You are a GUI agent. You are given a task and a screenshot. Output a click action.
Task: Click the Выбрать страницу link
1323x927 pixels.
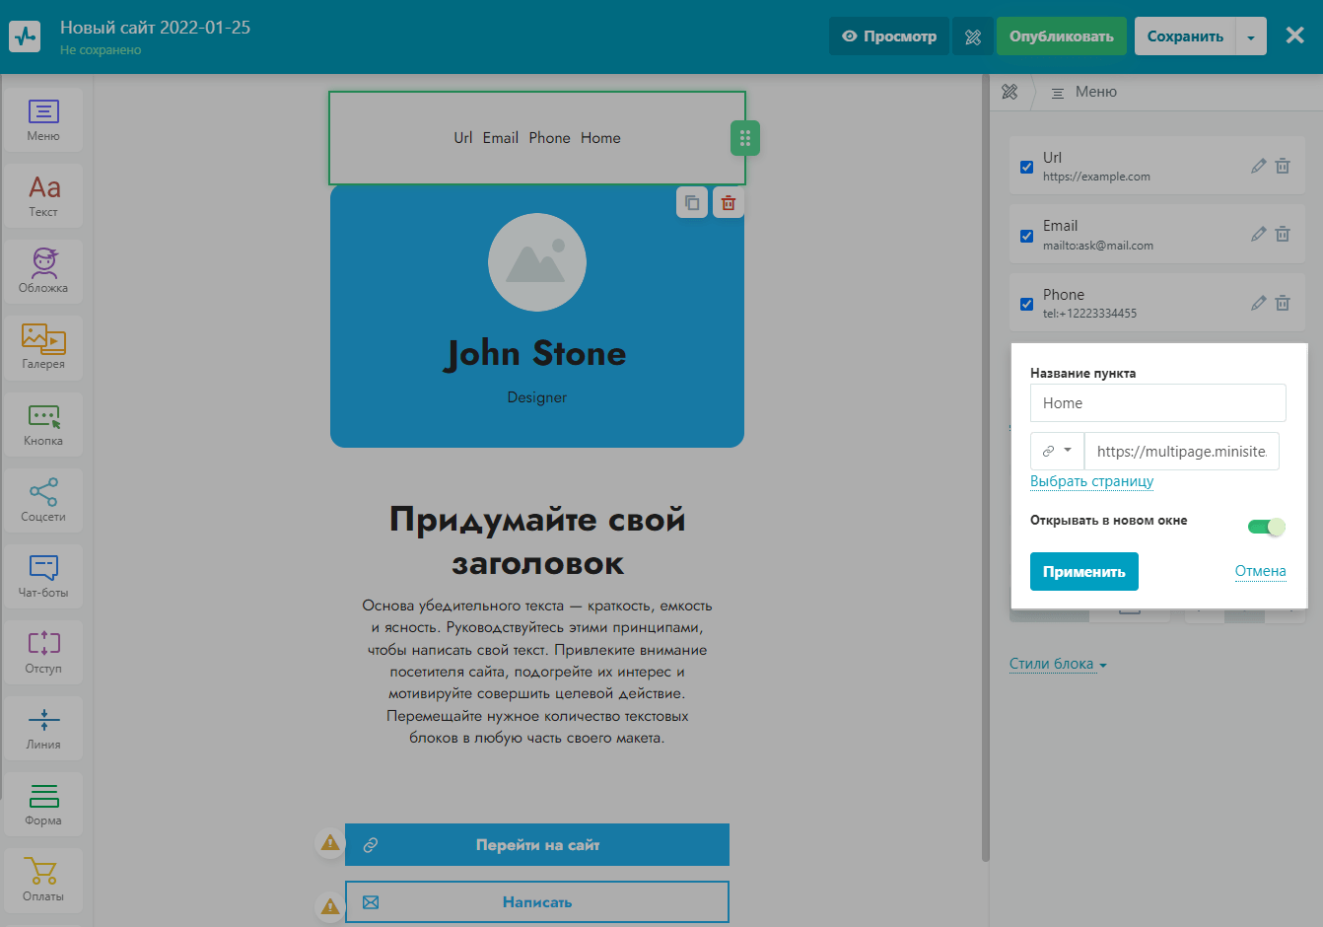1091,481
